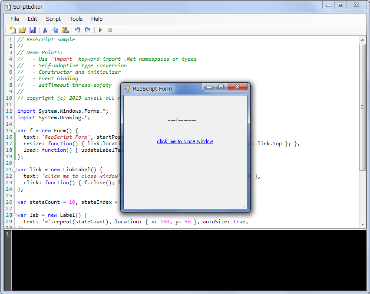Maximize the ScriptEditor window
This screenshot has width=370, height=294.
pyautogui.click(x=340, y=5)
